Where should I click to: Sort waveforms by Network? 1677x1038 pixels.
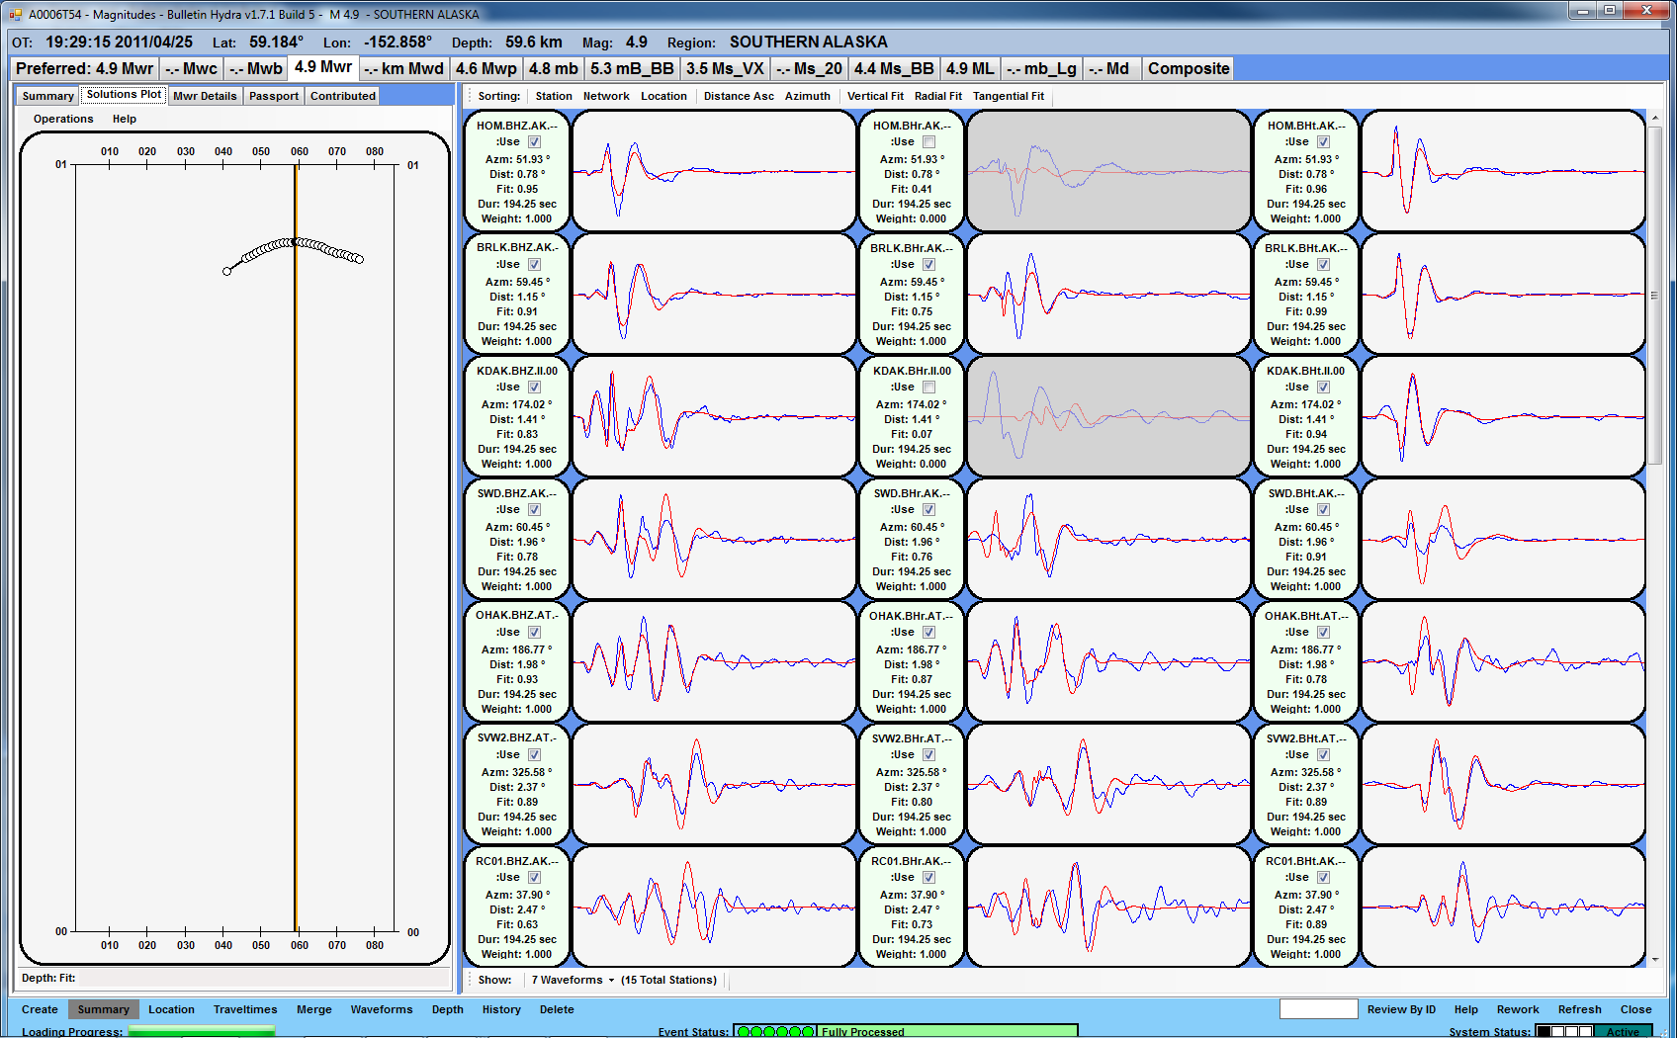click(x=606, y=96)
